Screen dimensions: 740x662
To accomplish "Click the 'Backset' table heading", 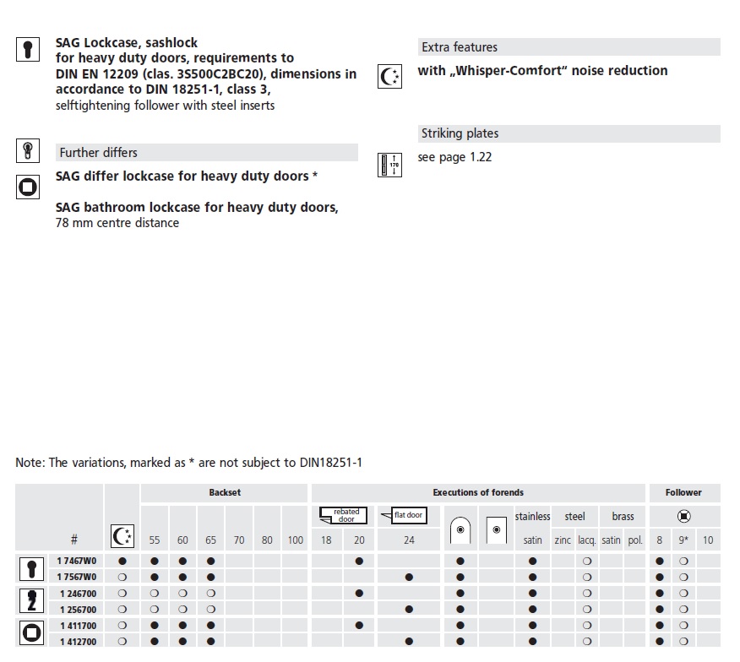I will [225, 492].
